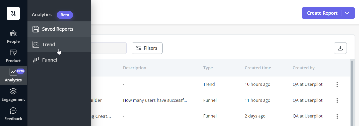Open options menu for 11 hours ago row
This screenshot has width=359, height=126.
tap(337, 100)
